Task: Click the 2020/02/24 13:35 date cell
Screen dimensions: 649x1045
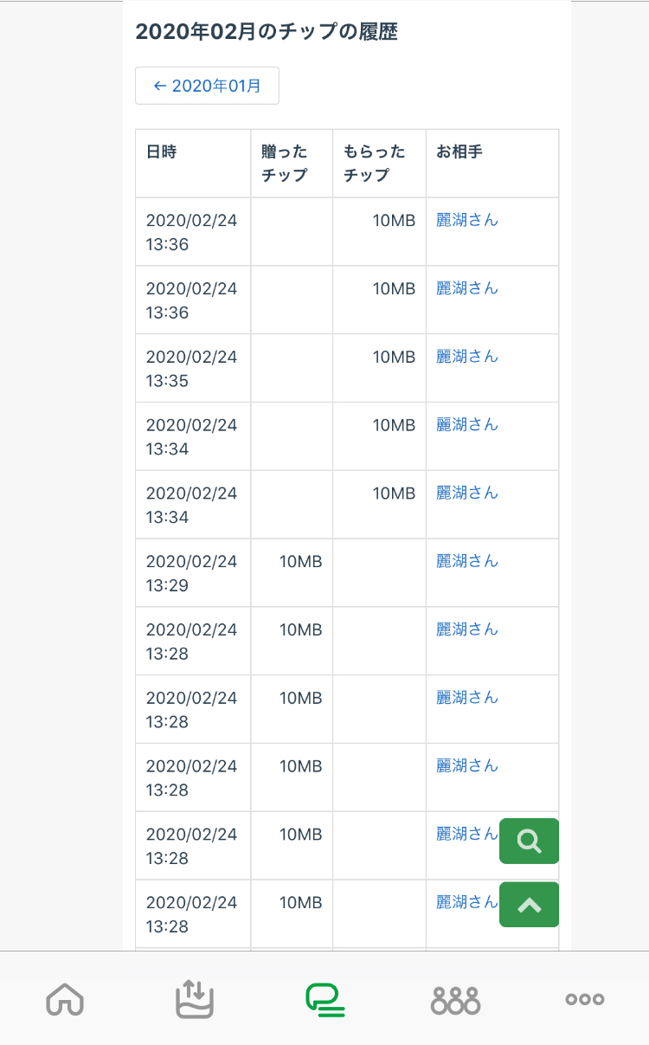Action: 191,368
